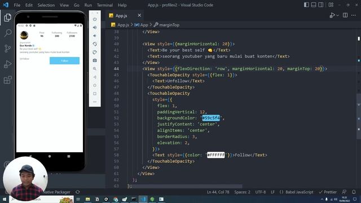361x203 pixels.
Task: Tap Follow button in phone emulator
Action: (64, 61)
